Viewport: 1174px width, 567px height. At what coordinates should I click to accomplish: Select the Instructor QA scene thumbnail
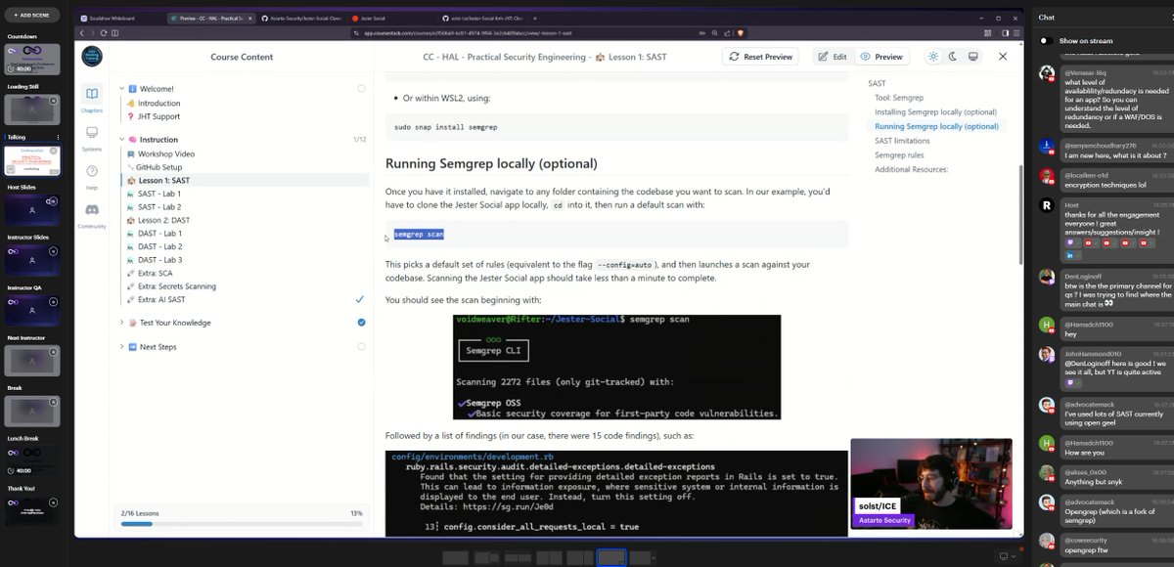[x=33, y=311]
